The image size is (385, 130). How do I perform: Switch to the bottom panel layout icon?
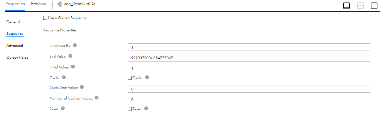coord(346,6)
